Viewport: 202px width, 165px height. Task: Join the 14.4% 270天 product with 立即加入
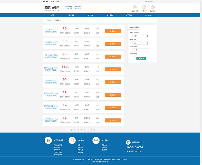[113, 69]
